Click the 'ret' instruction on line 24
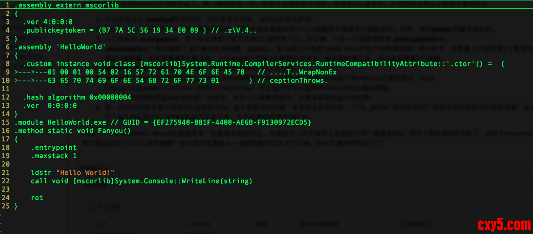Viewport: 533px width, 234px height. point(37,198)
